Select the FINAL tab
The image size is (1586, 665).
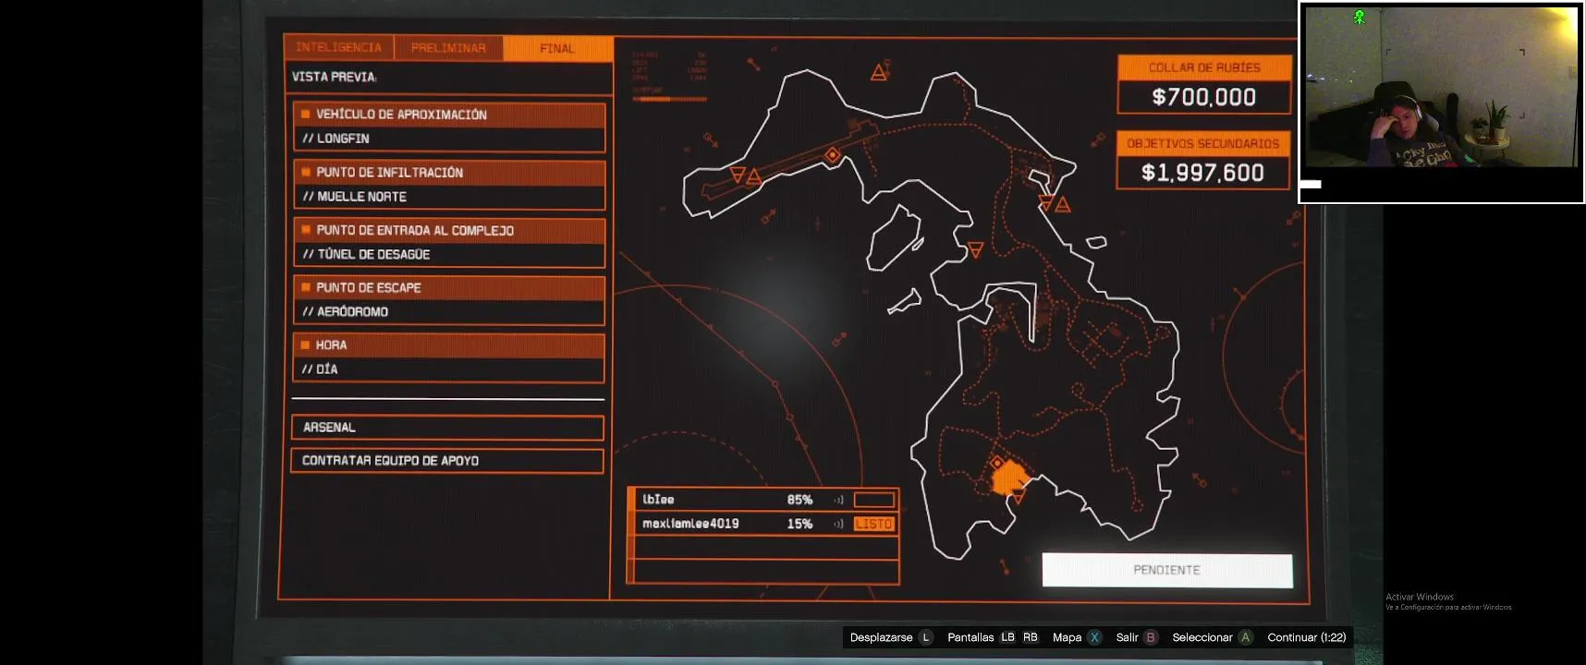[557, 49]
